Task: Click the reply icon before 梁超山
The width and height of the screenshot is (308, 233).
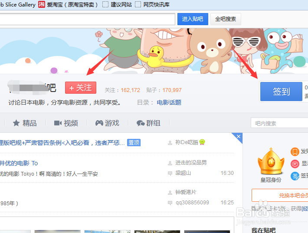Action: tap(170, 173)
